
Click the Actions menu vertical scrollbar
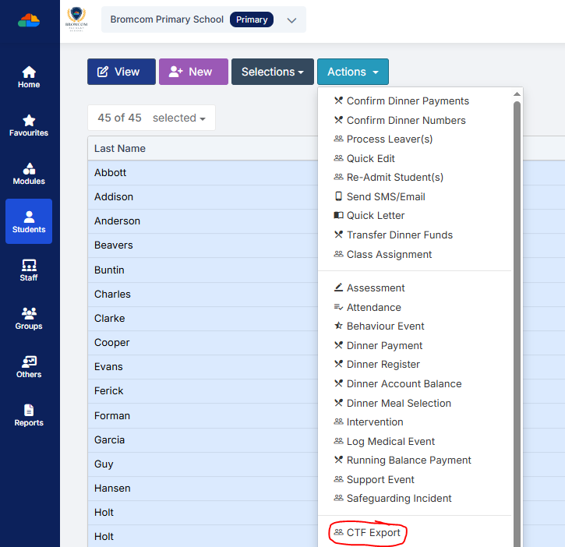point(517,312)
